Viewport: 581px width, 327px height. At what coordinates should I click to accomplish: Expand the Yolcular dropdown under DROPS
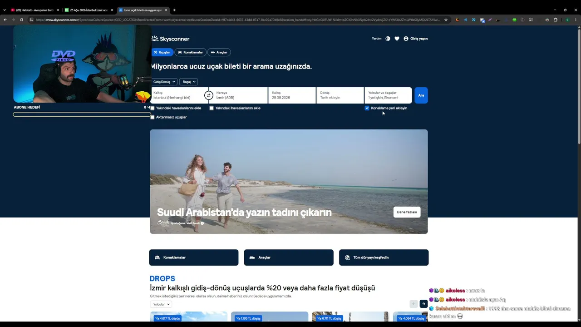tap(161, 304)
